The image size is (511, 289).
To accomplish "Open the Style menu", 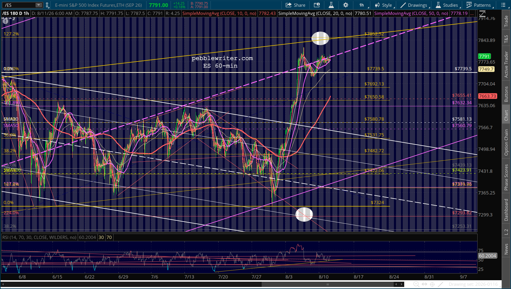I will [385, 5].
